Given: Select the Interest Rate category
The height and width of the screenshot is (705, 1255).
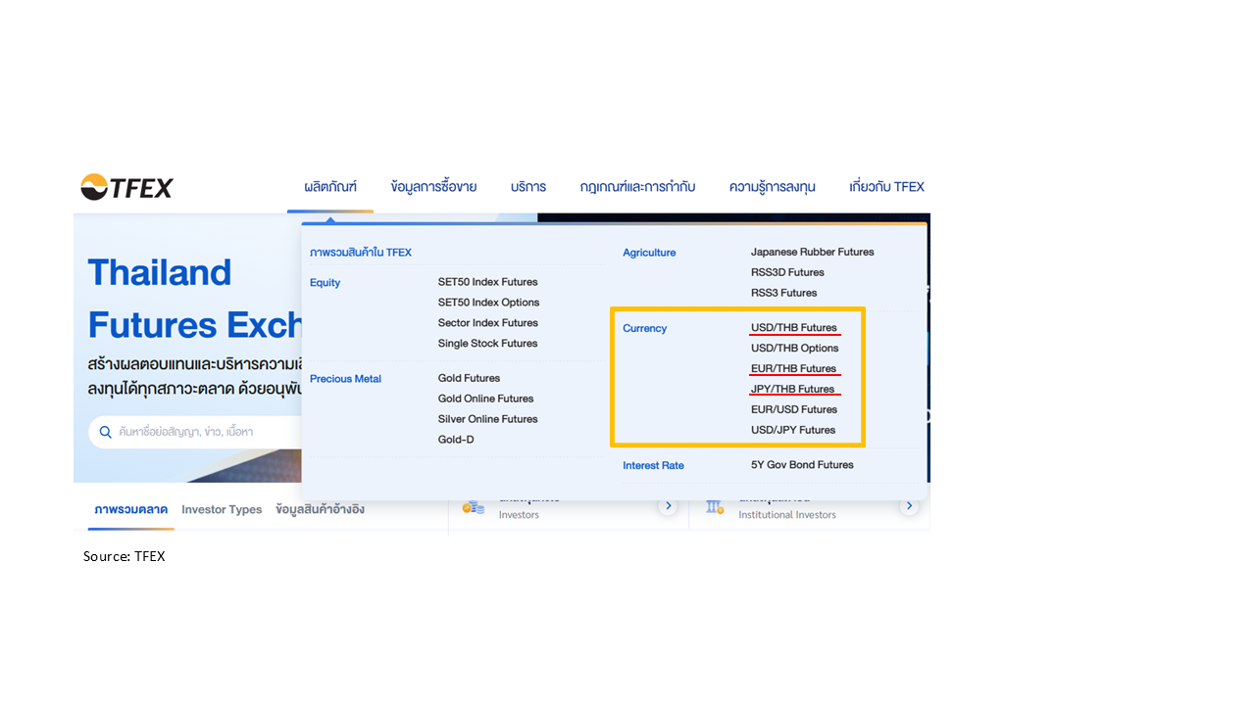Looking at the screenshot, I should click(654, 466).
